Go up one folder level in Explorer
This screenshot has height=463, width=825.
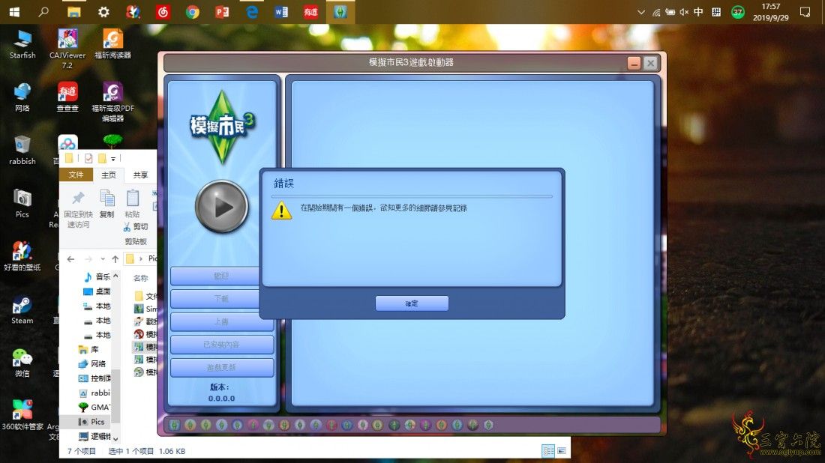(x=115, y=258)
